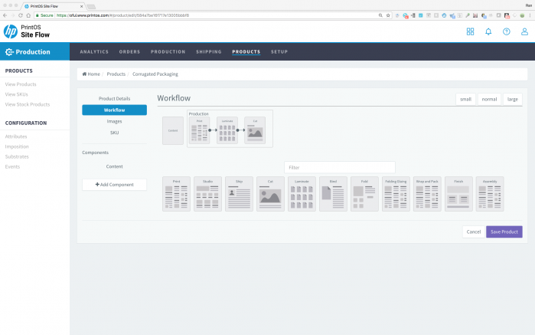Select the Laminate node inside Production workflow
535x335 pixels.
pos(227,131)
